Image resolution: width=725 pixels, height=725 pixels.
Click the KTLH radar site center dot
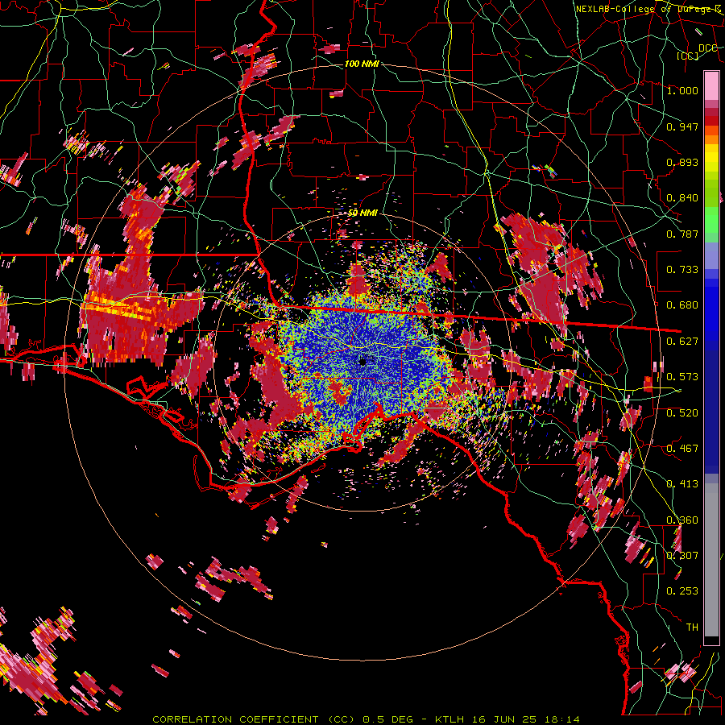click(x=363, y=362)
